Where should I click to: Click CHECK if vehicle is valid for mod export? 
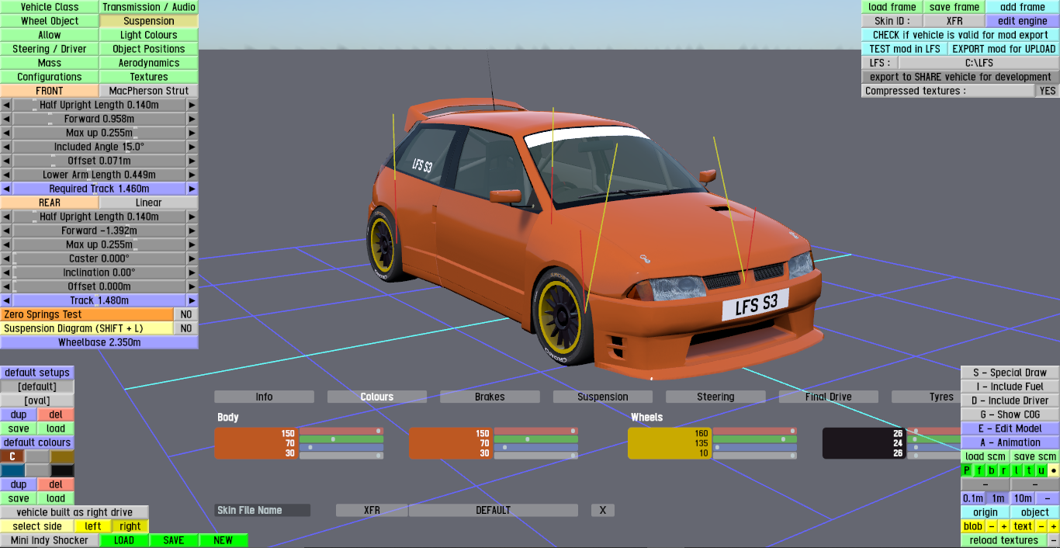[x=960, y=35]
